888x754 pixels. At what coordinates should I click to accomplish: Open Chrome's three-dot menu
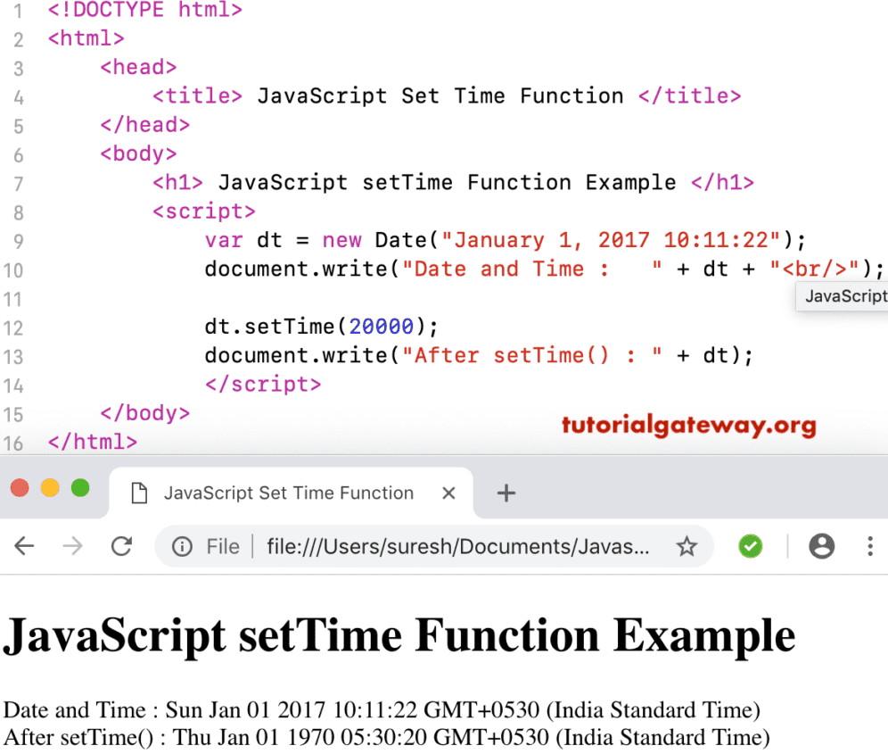(869, 546)
